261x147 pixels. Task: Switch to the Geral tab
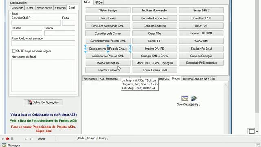29,8
